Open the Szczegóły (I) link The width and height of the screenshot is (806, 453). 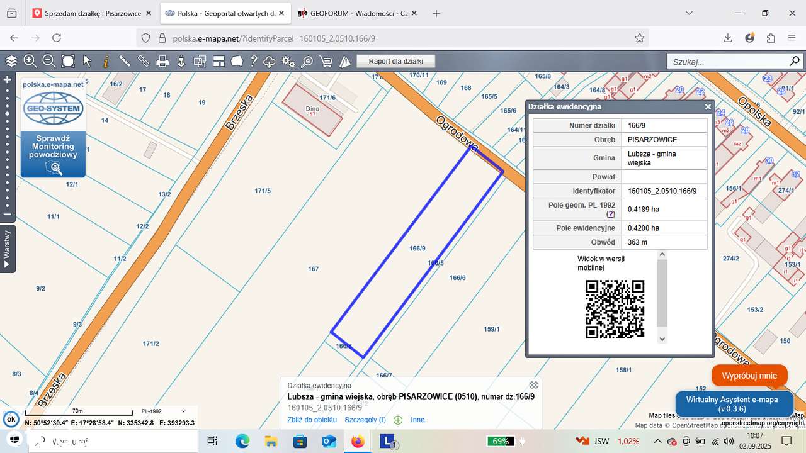tap(365, 420)
